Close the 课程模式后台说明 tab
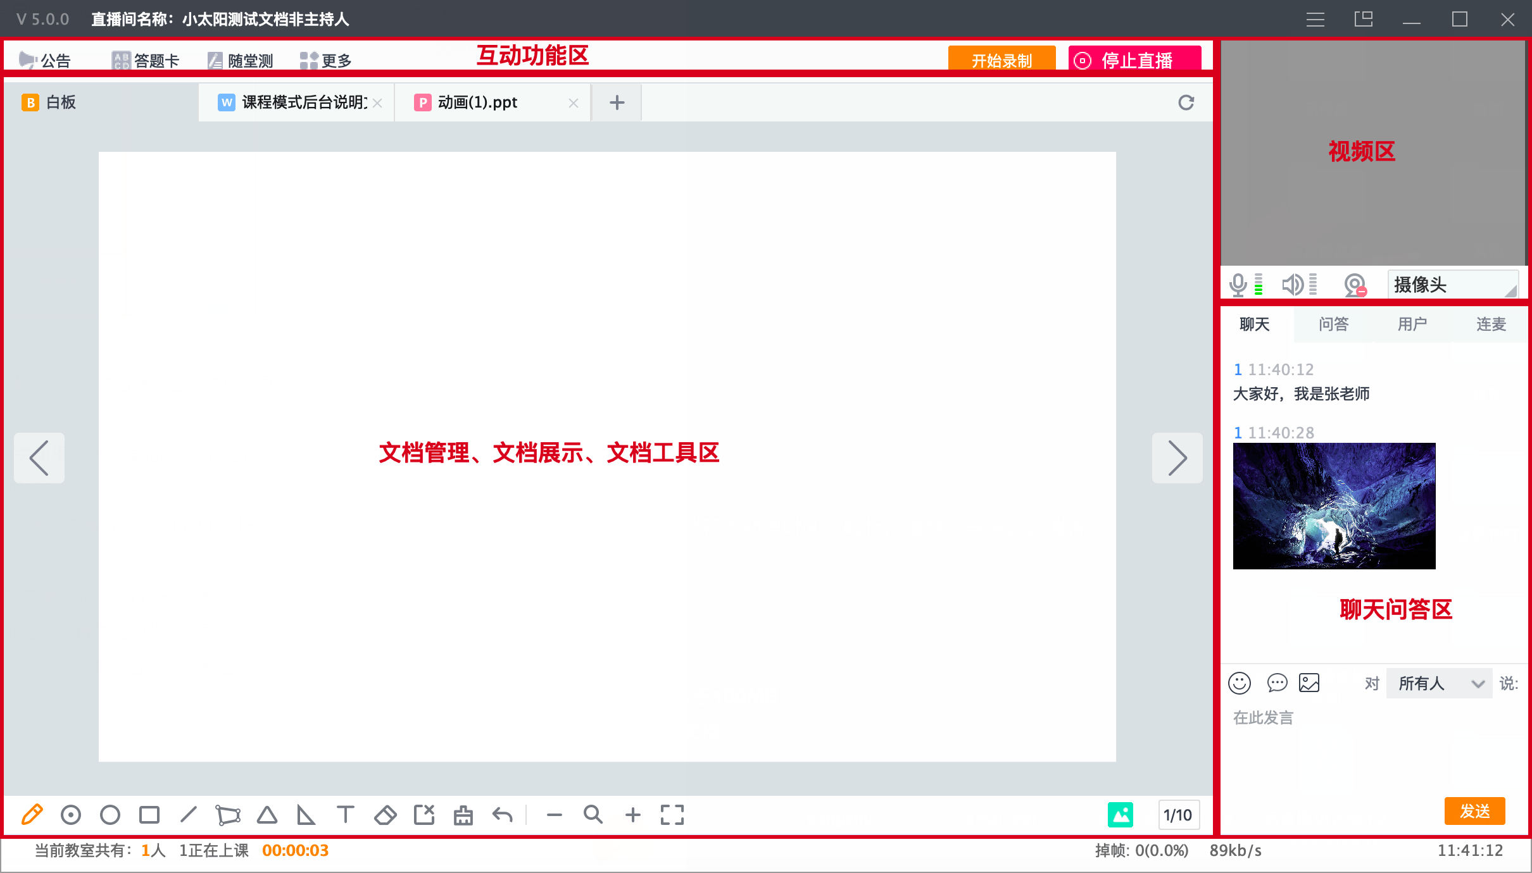 pos(378,103)
